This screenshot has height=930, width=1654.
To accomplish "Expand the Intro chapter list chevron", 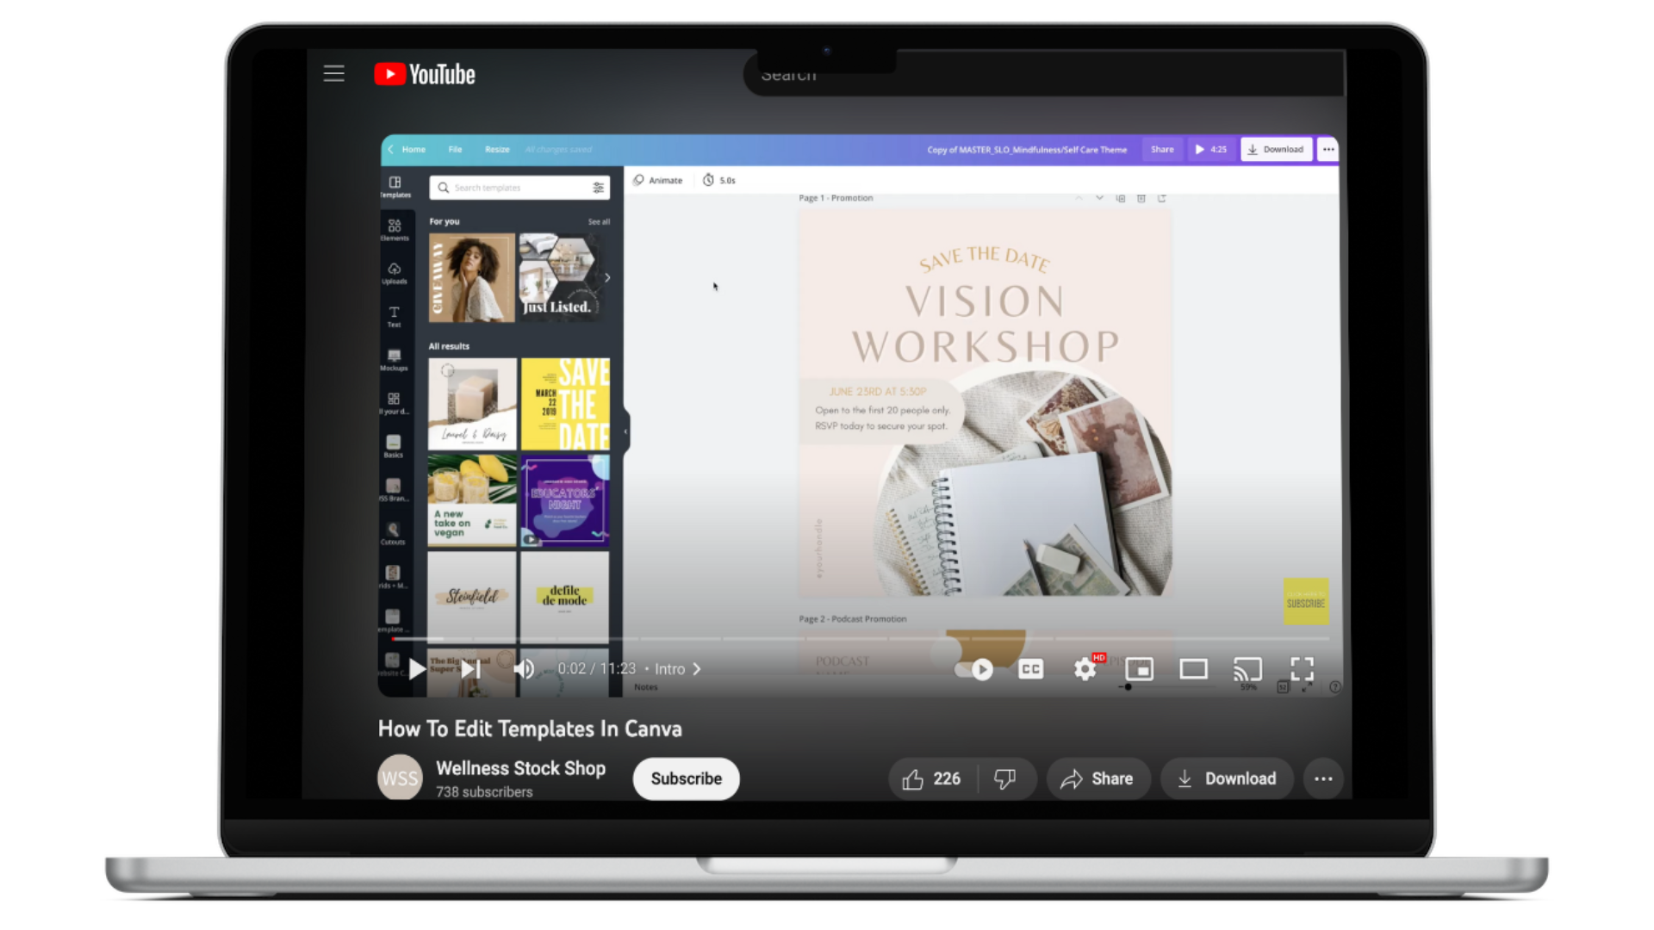I will [x=697, y=669].
